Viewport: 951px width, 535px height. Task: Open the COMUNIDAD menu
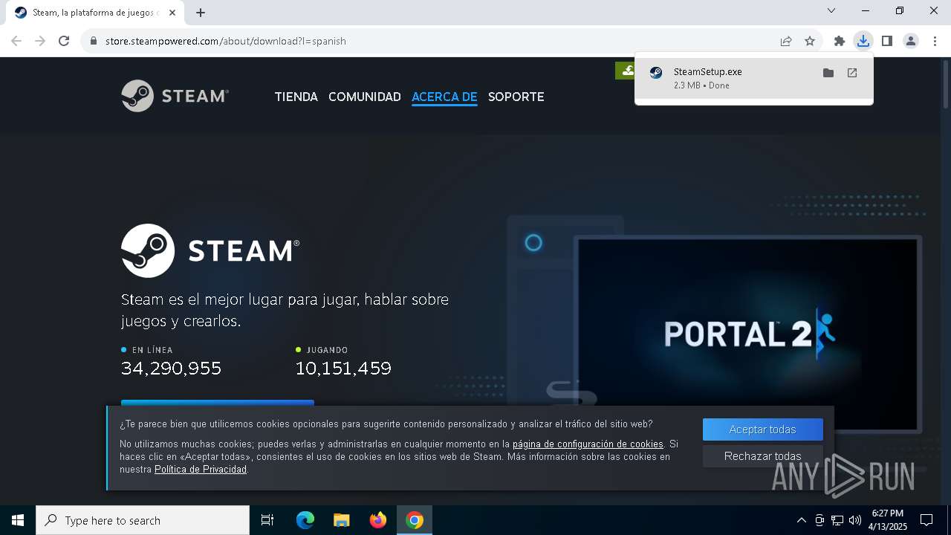(x=365, y=97)
